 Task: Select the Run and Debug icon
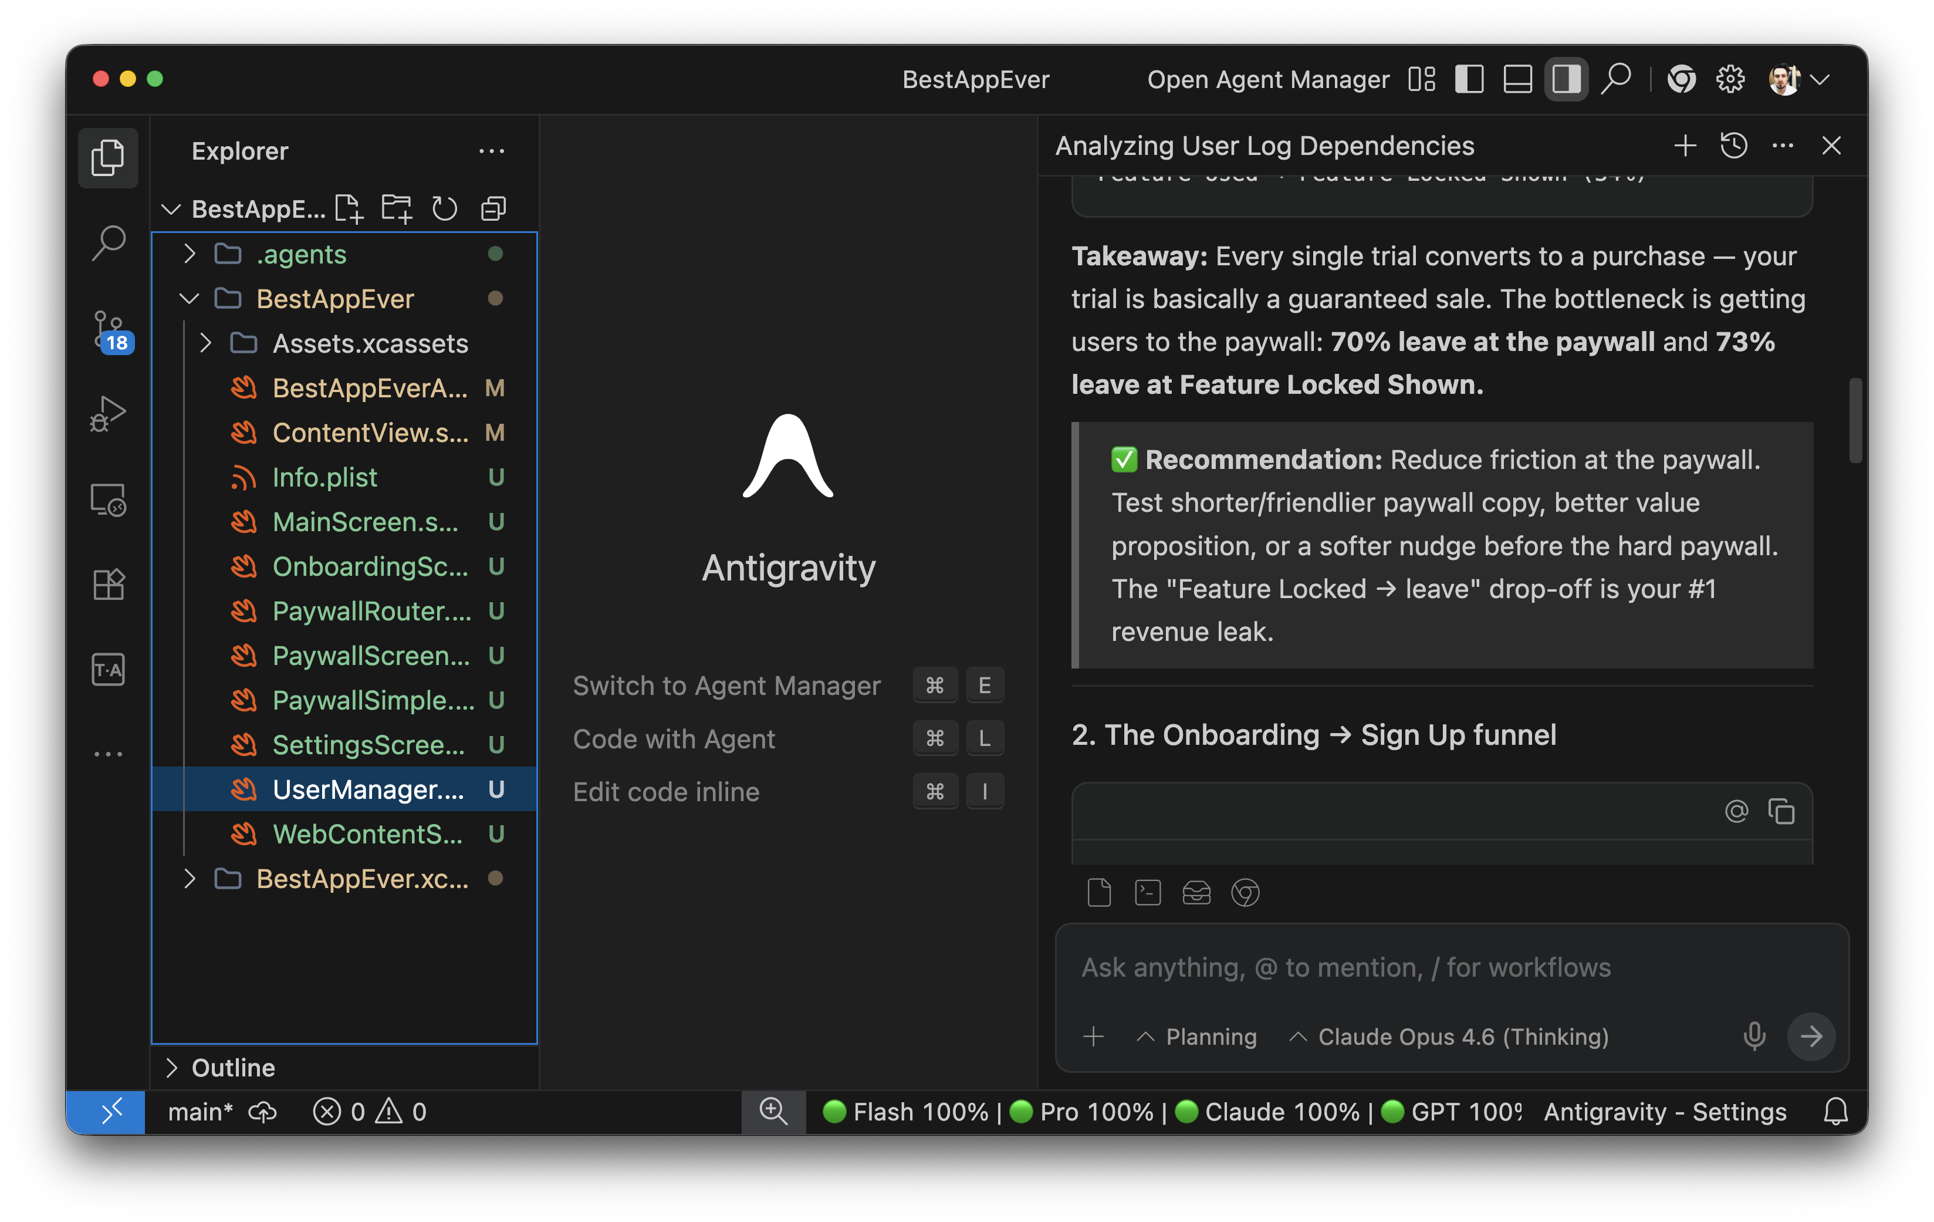click(109, 414)
